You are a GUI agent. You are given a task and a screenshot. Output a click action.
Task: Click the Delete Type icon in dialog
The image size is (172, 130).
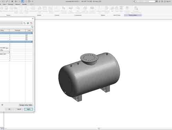(x=31, y=23)
